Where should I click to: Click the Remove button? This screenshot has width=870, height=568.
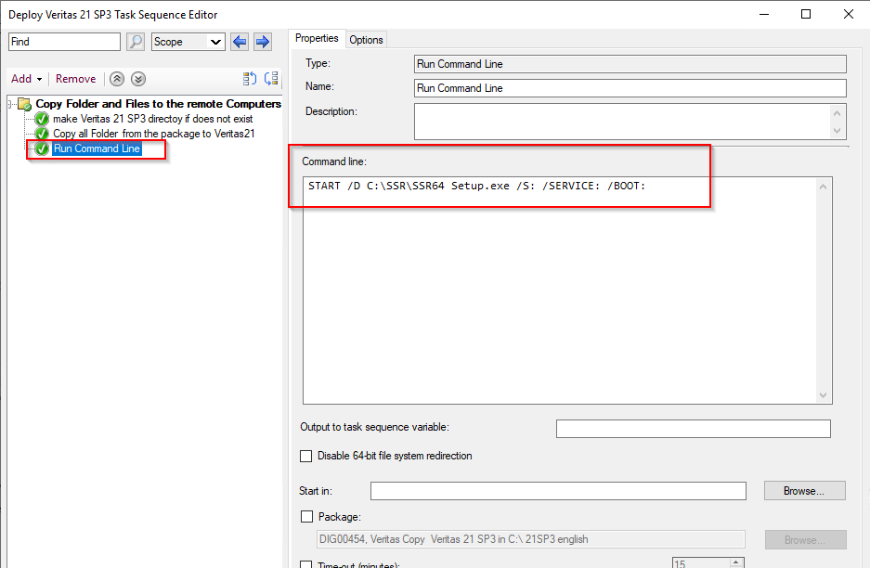point(75,79)
